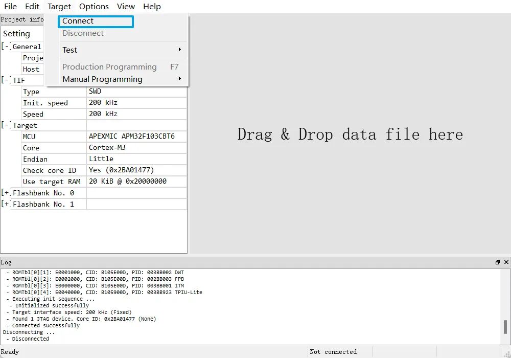Viewport: 511px width, 358px height.
Task: Open the View menu
Action: [126, 7]
